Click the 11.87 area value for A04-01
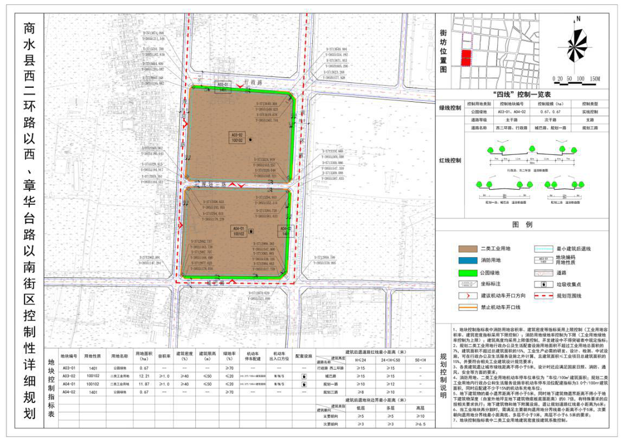Screen dimensions: 624x441 pos(144,384)
